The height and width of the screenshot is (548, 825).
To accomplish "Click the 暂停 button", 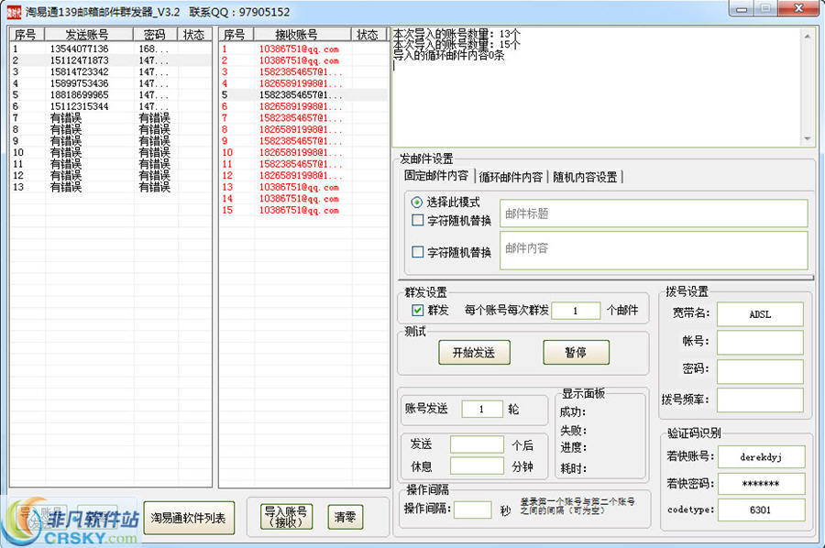I will coord(577,353).
